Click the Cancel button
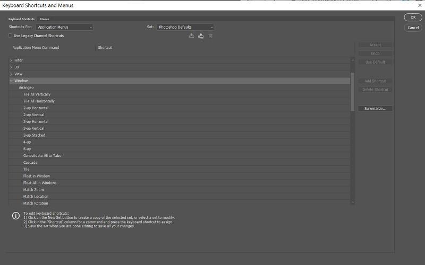 [413, 28]
